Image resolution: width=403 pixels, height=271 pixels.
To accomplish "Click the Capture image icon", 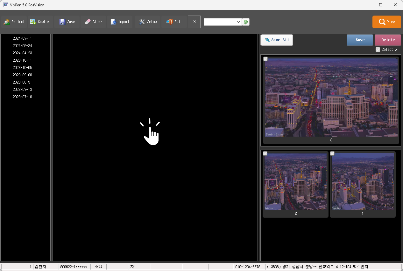I will (x=33, y=22).
